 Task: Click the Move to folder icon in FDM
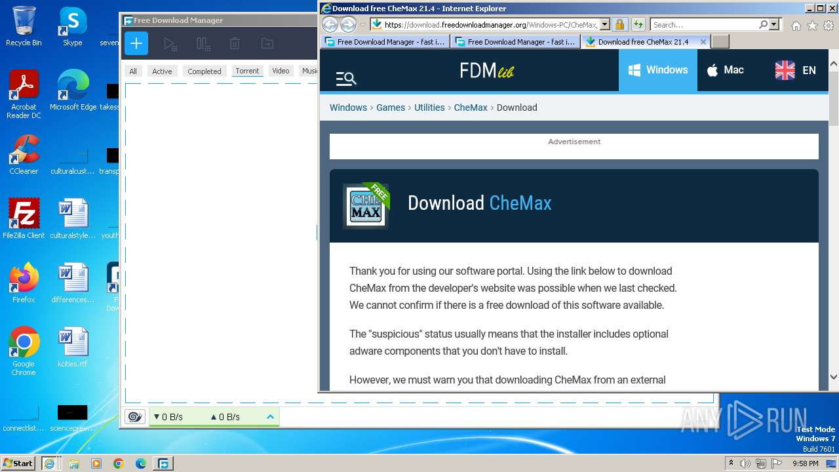(x=267, y=44)
